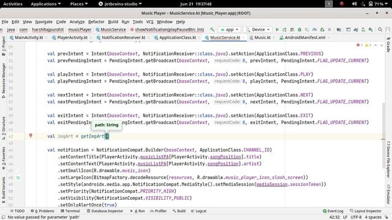
Task: Click the Search Everywhere magnifier icon
Action: (x=380, y=29)
